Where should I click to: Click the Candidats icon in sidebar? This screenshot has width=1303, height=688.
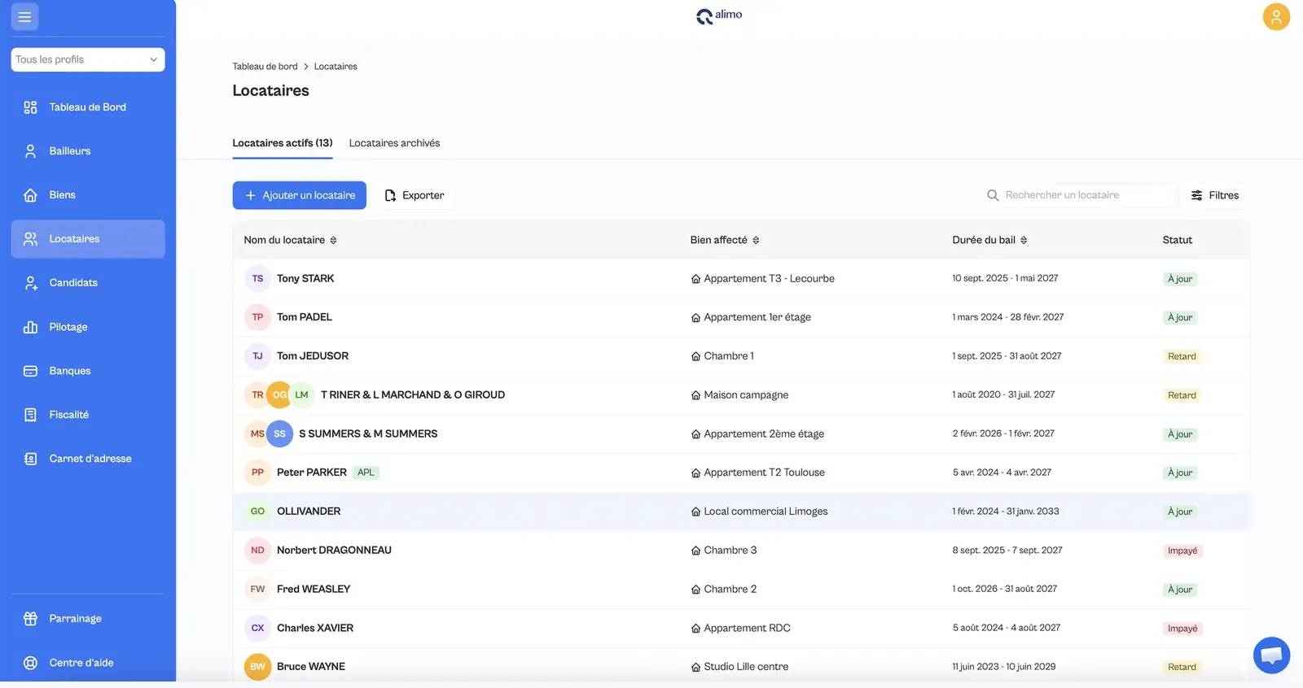pos(30,283)
